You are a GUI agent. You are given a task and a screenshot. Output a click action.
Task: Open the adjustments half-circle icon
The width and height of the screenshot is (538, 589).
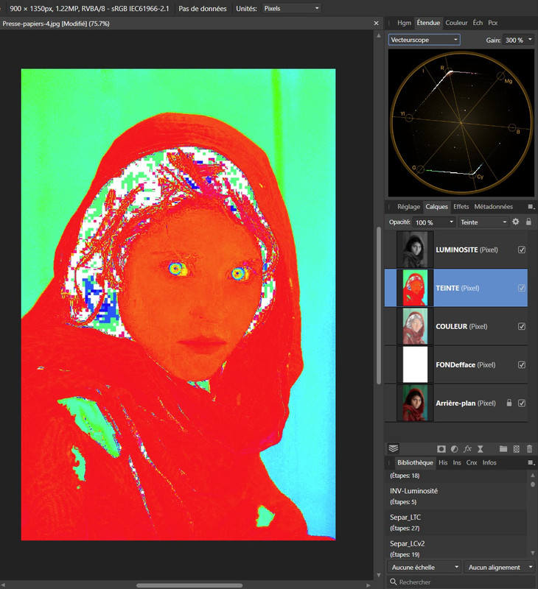455,449
